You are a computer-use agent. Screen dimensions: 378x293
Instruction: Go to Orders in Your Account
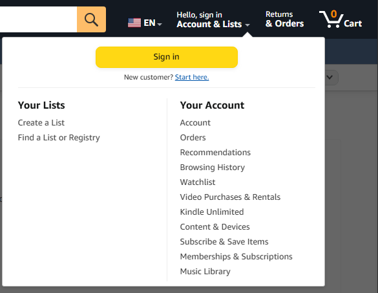click(x=193, y=138)
